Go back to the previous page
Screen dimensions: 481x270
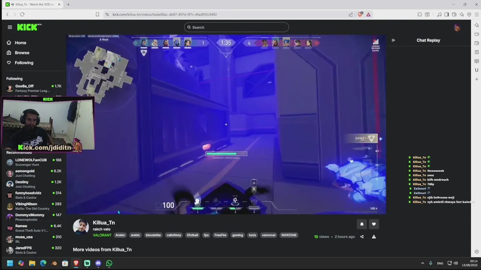point(7,14)
